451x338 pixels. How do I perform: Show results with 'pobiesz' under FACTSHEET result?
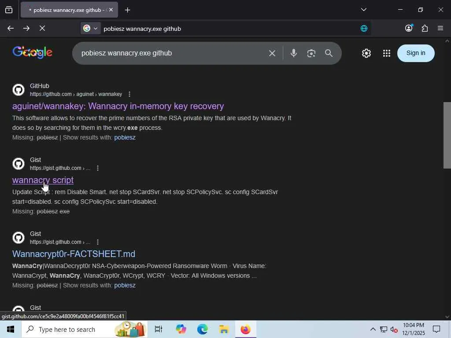[x=125, y=285]
